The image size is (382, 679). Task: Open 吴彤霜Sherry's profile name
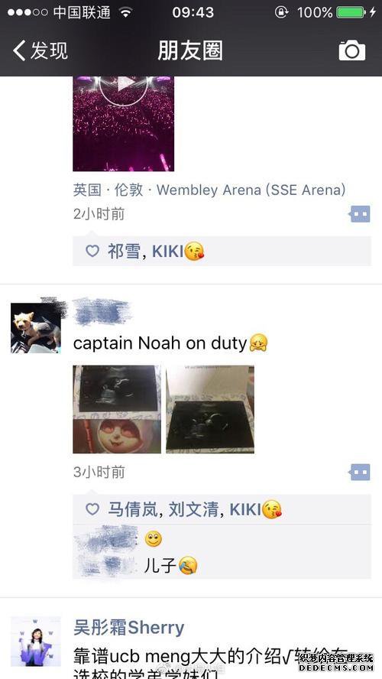point(129,628)
